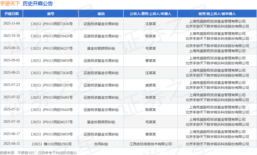Image resolution: width=257 pixels, height=155 pixels.
Task: Click defendant 北京手游天下数字娱乐科技股份有限公司 in the 2025-11-04 row
Action: coord(217,26)
